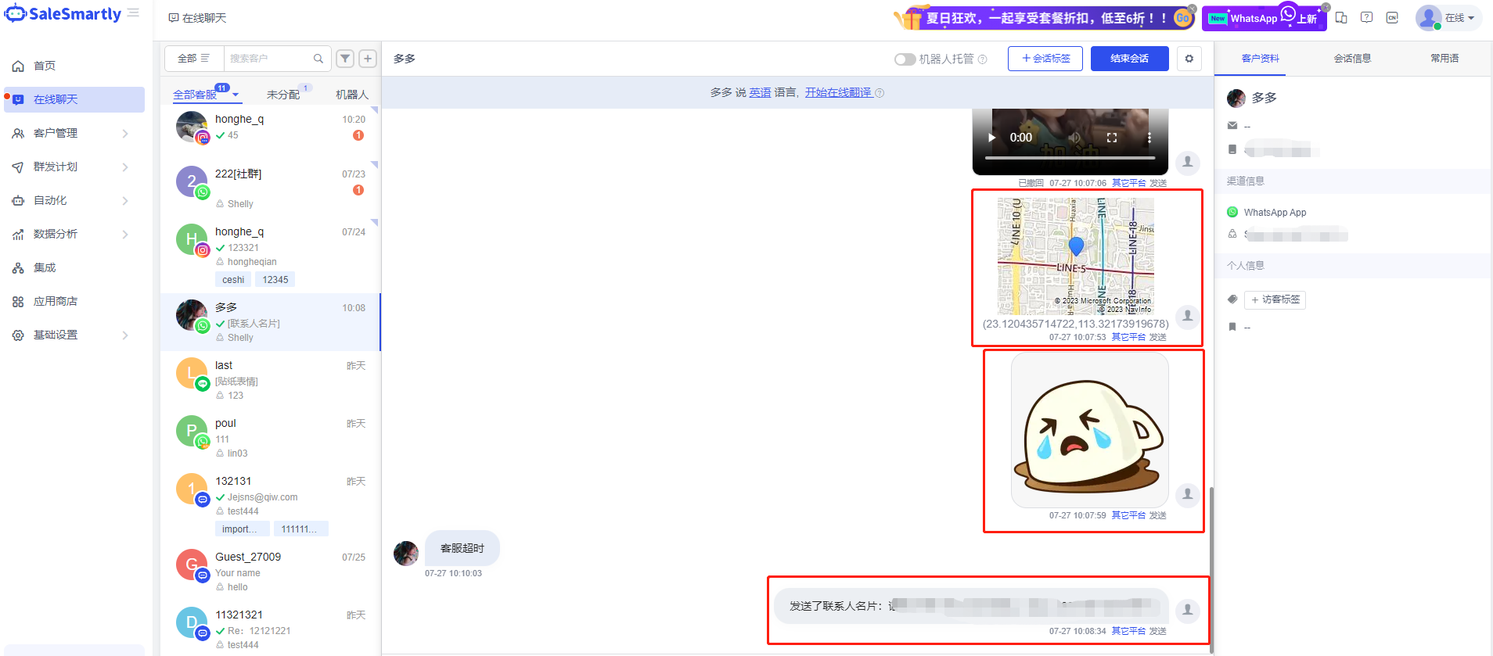Click the CN language icon

click(1392, 18)
